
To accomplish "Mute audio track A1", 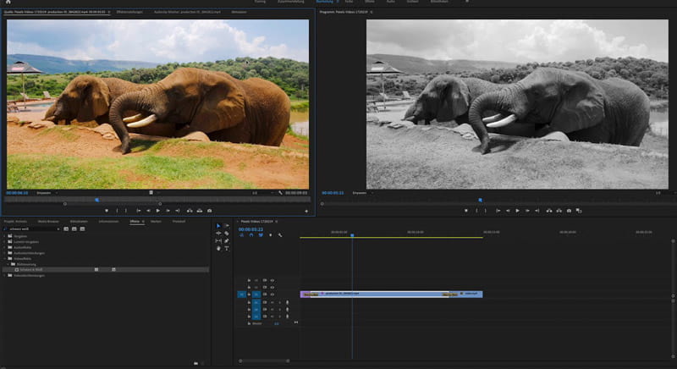I will click(272, 302).
